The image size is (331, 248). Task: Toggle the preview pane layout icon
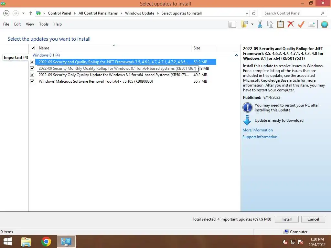click(232, 24)
